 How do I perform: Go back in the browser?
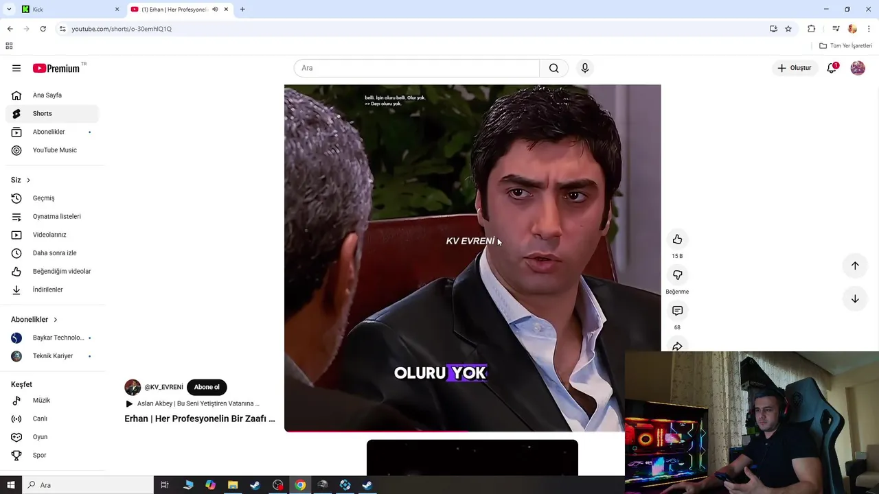click(10, 29)
